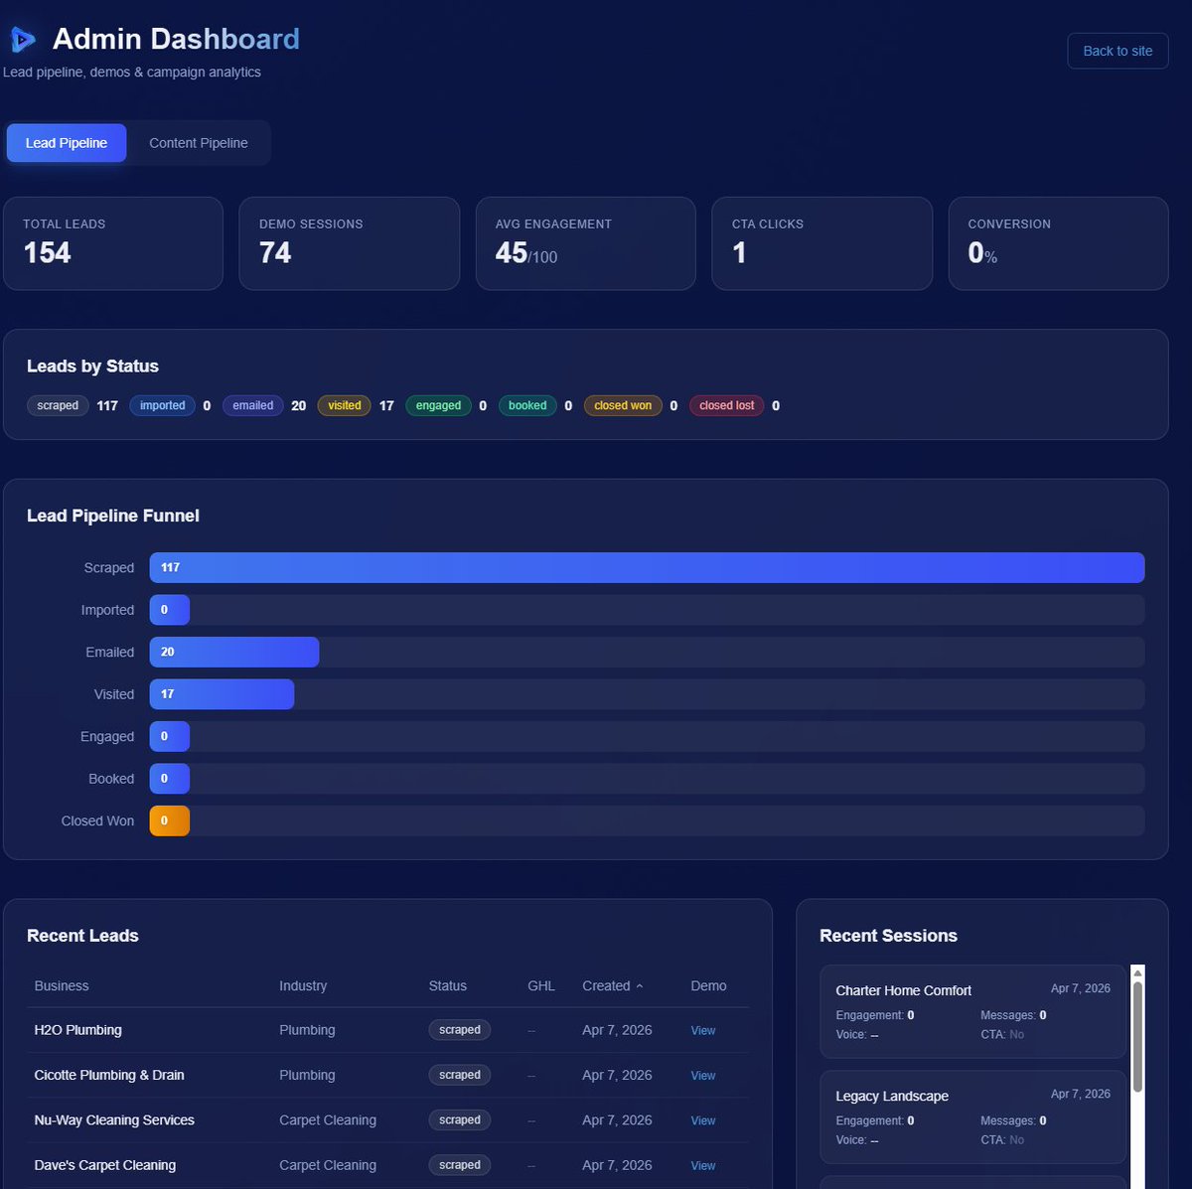The height and width of the screenshot is (1189, 1192).
Task: Click the closed lost status badge
Action: [x=727, y=405]
